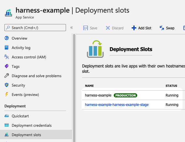Click the Add Slot plus icon
Image resolution: width=185 pixels, height=142 pixels.
(x=134, y=28)
